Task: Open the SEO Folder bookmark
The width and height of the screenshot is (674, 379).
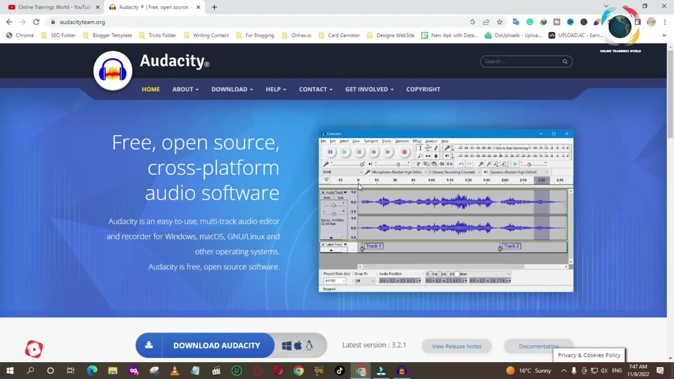Action: tap(58, 35)
